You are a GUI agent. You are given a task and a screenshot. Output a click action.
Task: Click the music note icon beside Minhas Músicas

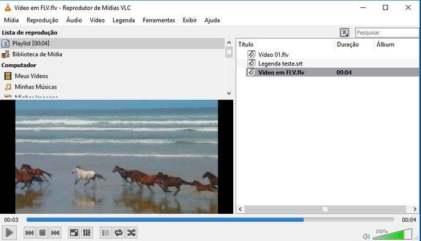click(8, 87)
